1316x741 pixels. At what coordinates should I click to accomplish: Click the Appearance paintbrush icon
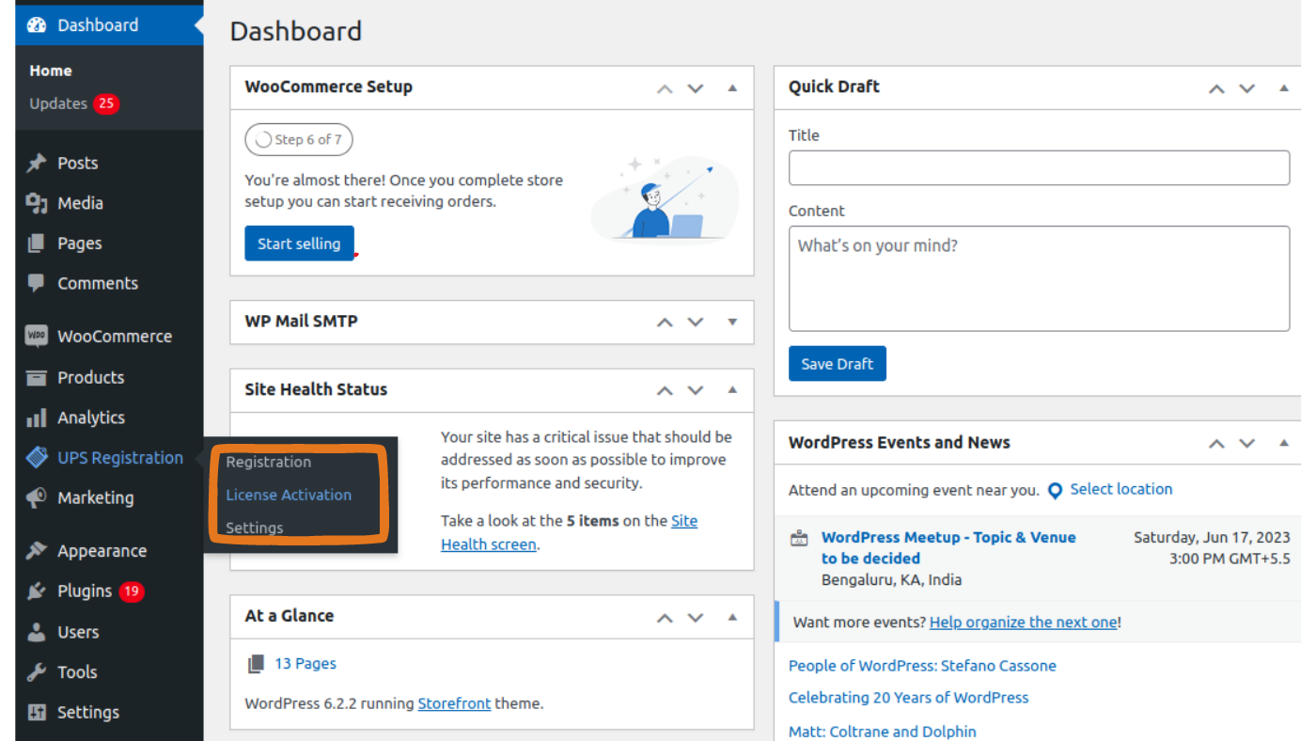pyautogui.click(x=37, y=551)
